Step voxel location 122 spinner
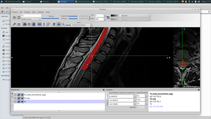Viewport: 211px width, 119px height. (x=146, y=100)
